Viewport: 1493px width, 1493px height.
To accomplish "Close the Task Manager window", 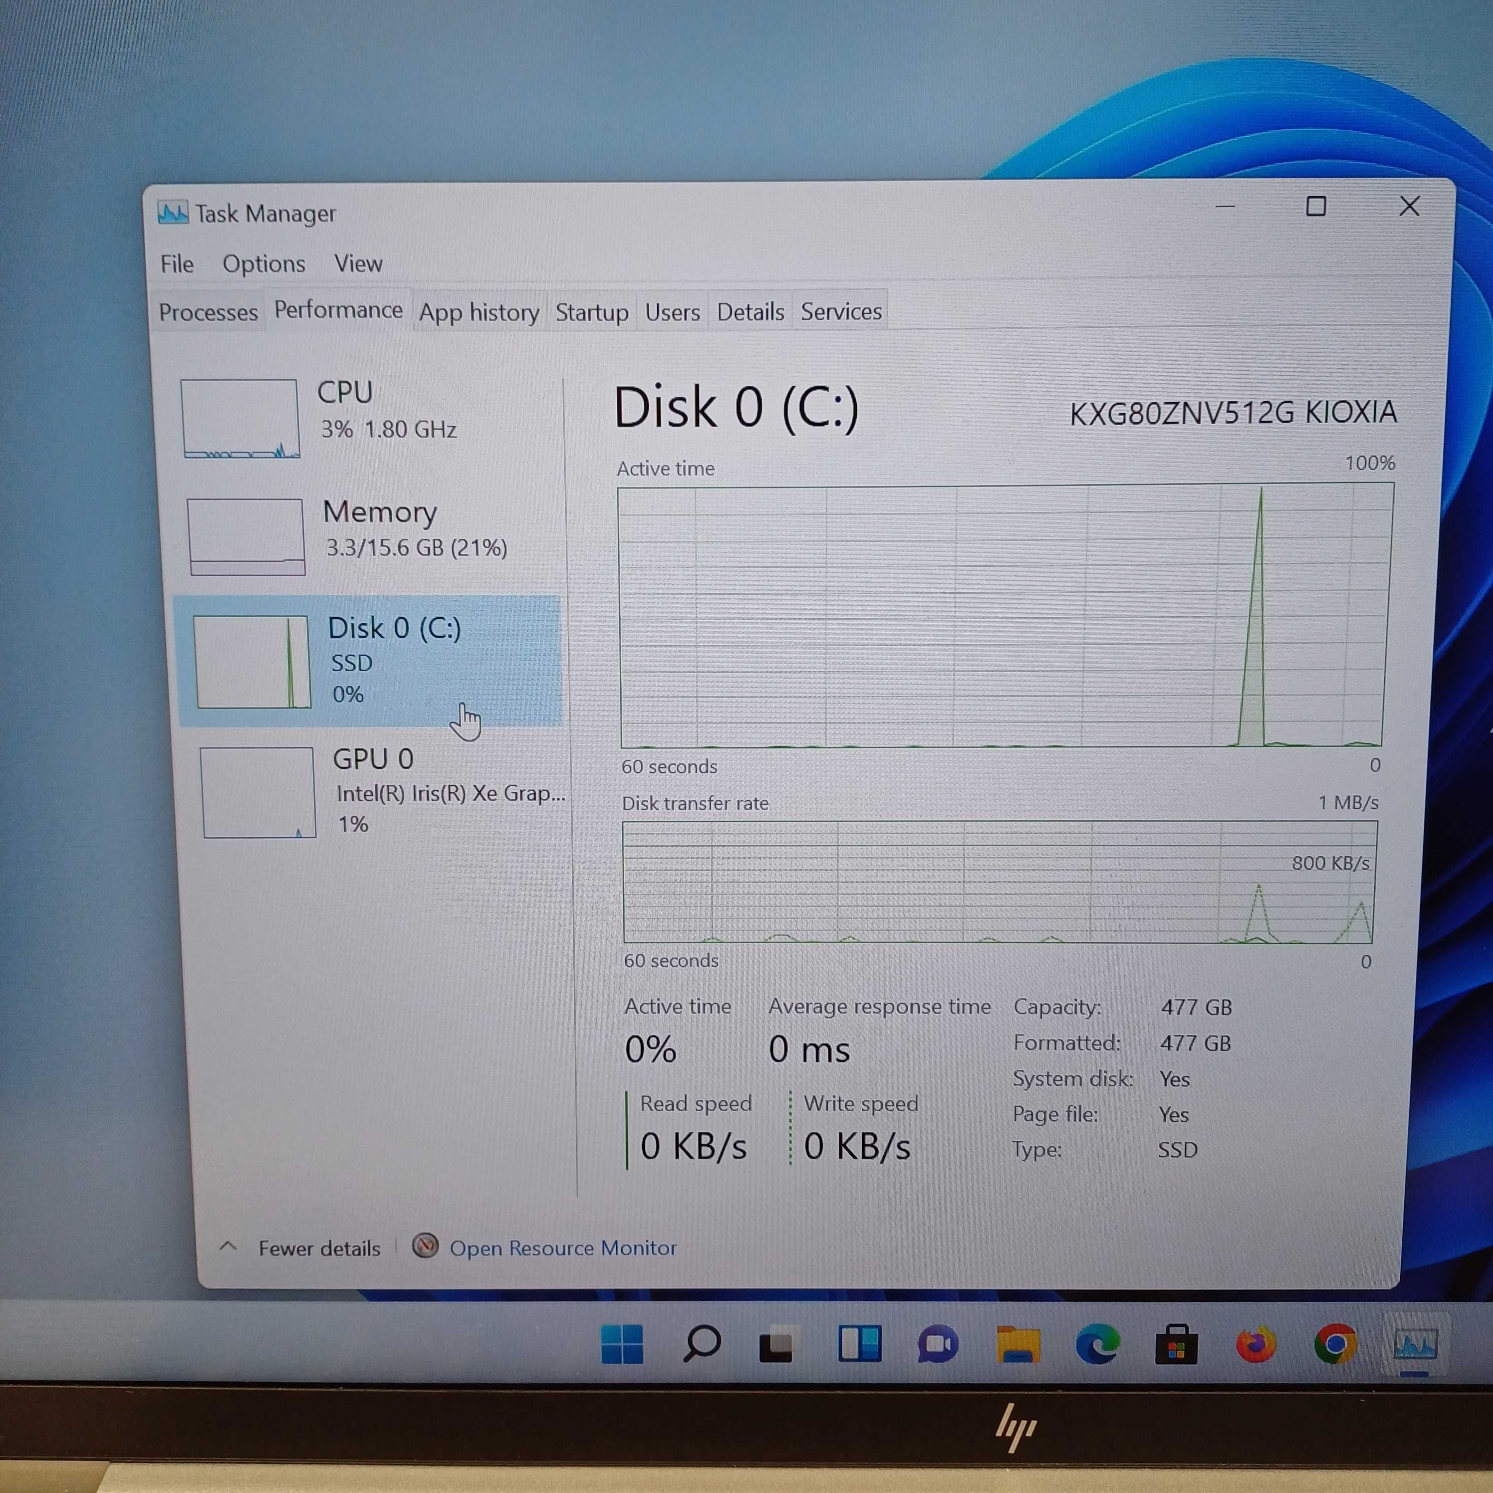I will coord(1410,206).
